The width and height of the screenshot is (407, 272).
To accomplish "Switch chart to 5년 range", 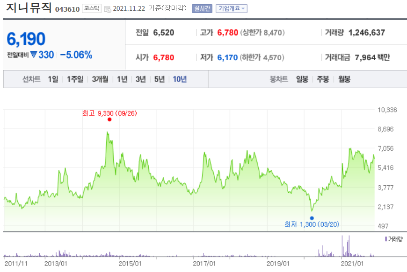I will (x=160, y=79).
